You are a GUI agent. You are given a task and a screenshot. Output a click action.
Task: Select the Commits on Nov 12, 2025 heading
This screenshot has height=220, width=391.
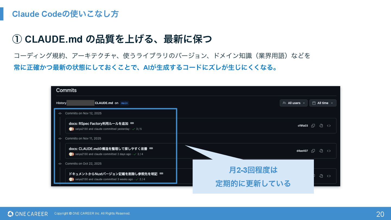[x=83, y=113]
